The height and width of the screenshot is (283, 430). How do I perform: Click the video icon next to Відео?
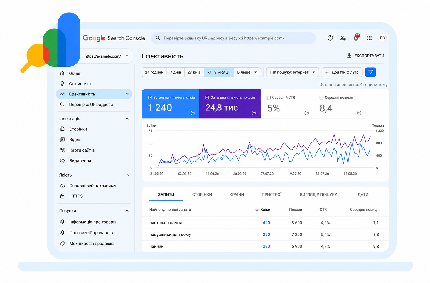pos(62,140)
